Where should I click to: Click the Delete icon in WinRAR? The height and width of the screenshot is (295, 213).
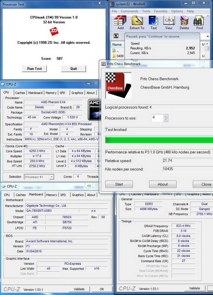point(184,21)
